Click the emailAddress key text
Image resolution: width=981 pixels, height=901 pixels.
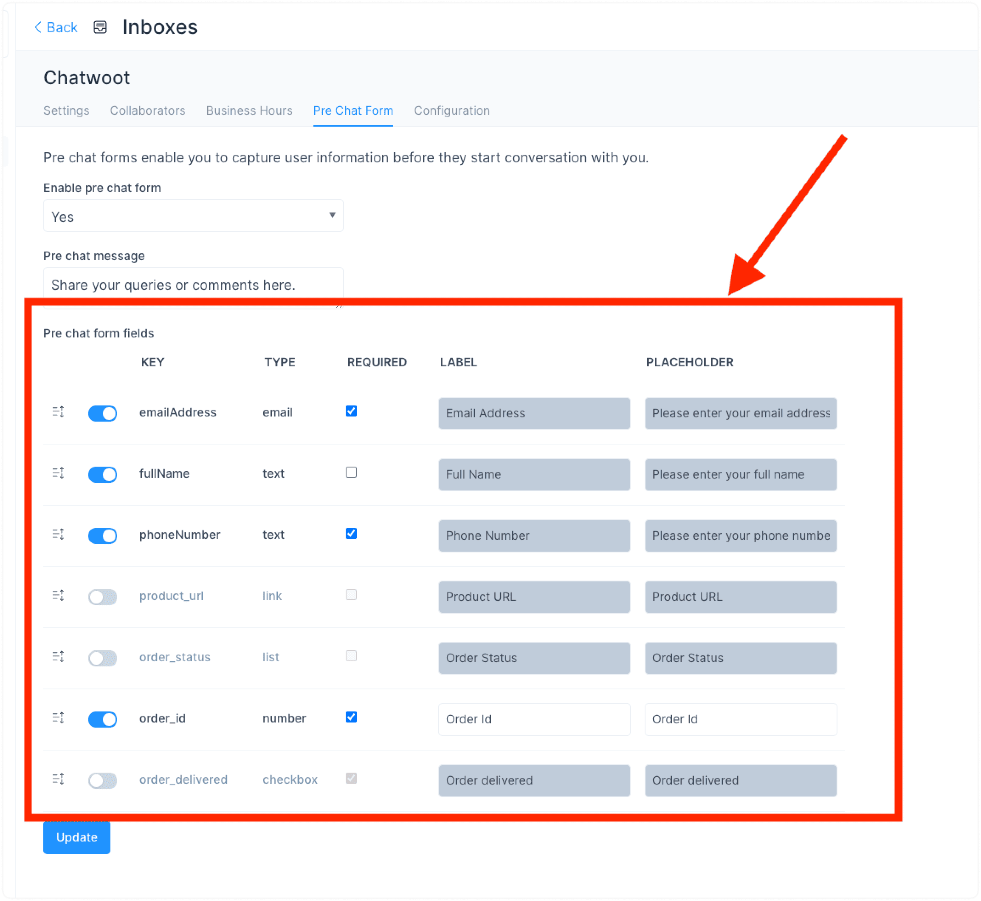(x=178, y=413)
